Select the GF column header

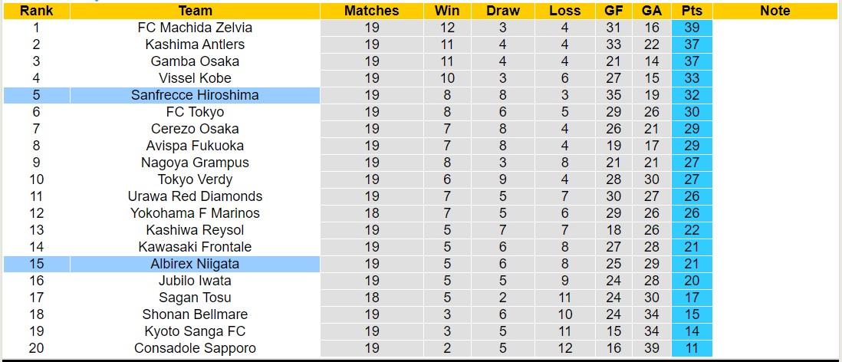(613, 11)
